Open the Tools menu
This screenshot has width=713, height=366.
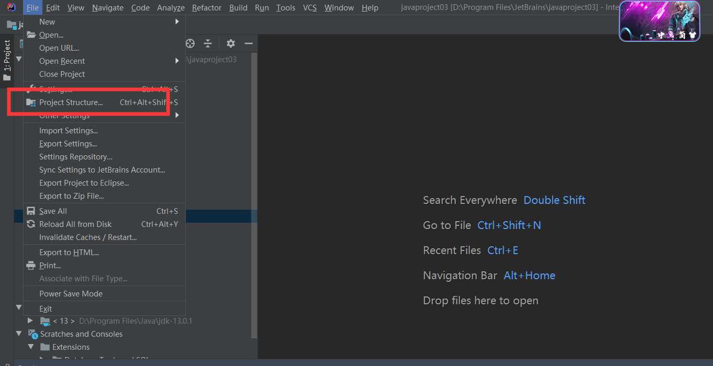(x=286, y=8)
